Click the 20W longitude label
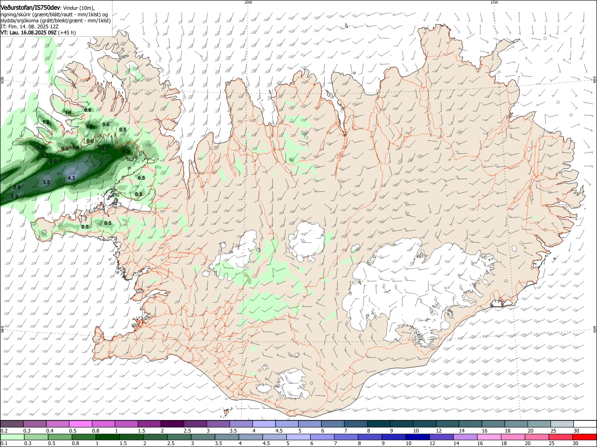The height and width of the screenshot is (447, 597). point(248,2)
